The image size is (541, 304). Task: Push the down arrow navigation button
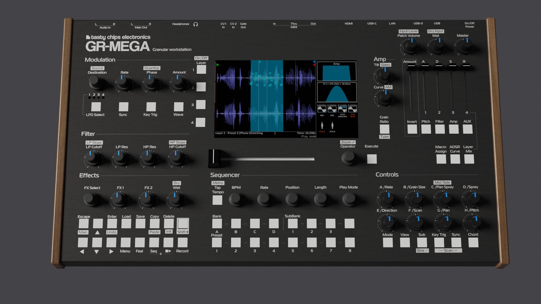click(x=97, y=242)
